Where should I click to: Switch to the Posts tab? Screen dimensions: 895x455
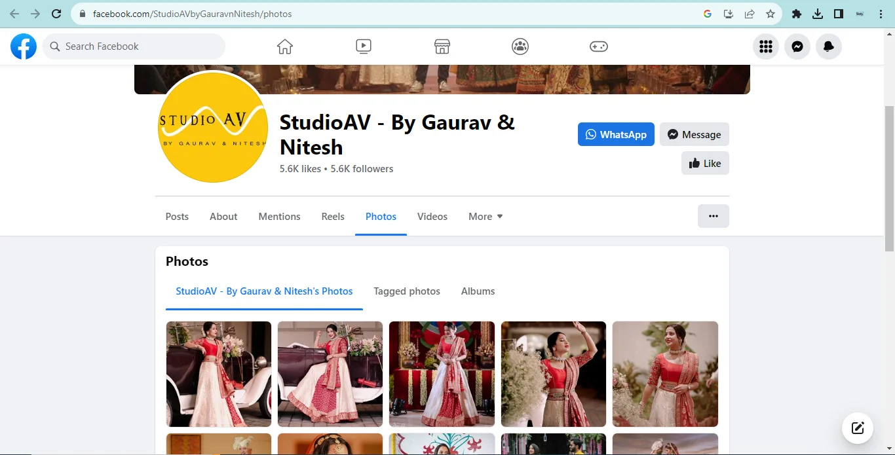point(177,217)
